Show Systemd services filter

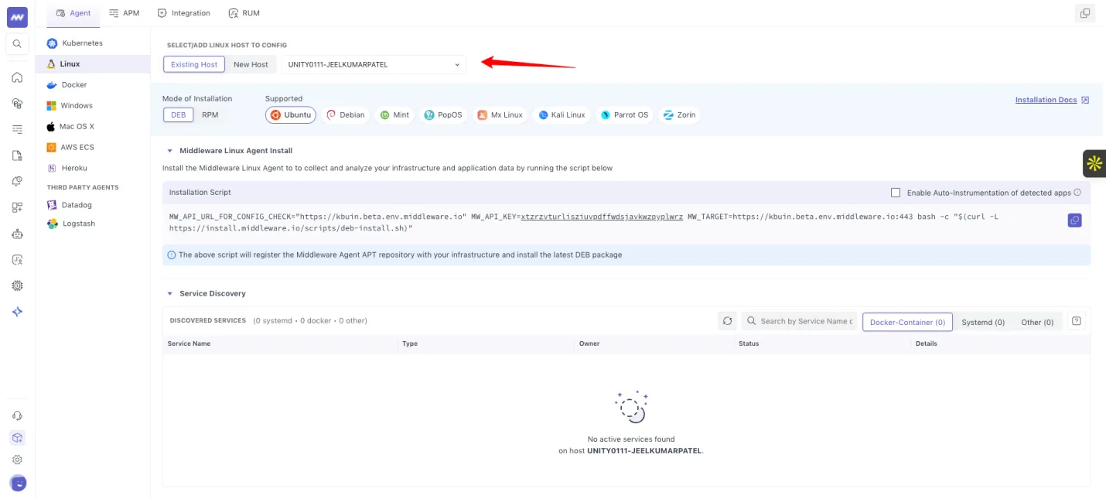click(x=983, y=322)
